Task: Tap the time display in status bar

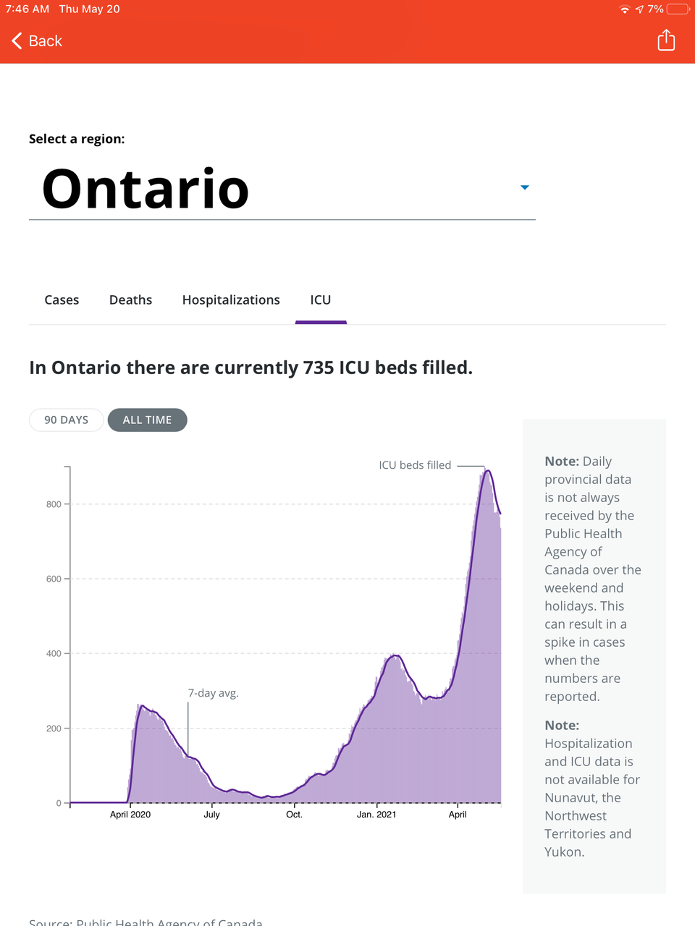Action: pos(28,9)
